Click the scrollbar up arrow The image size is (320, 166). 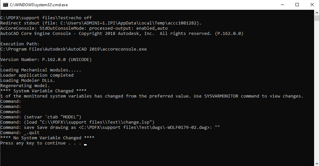point(317,13)
